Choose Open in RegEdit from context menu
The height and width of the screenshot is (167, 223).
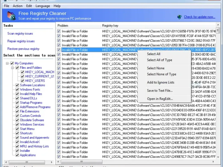coord(160,99)
